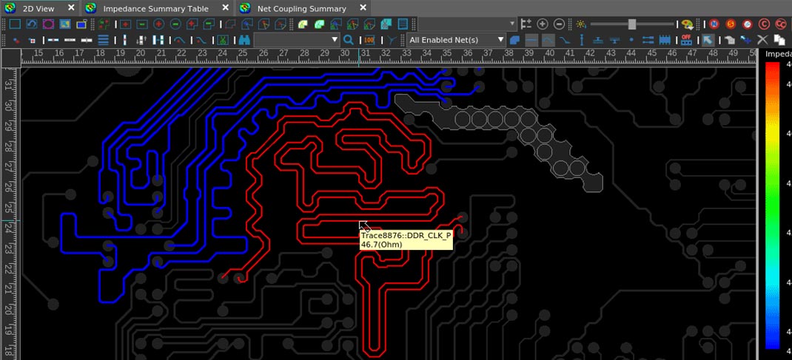Image resolution: width=792 pixels, height=360 pixels.
Task: Expand the search combo box dropdown
Action: point(335,39)
